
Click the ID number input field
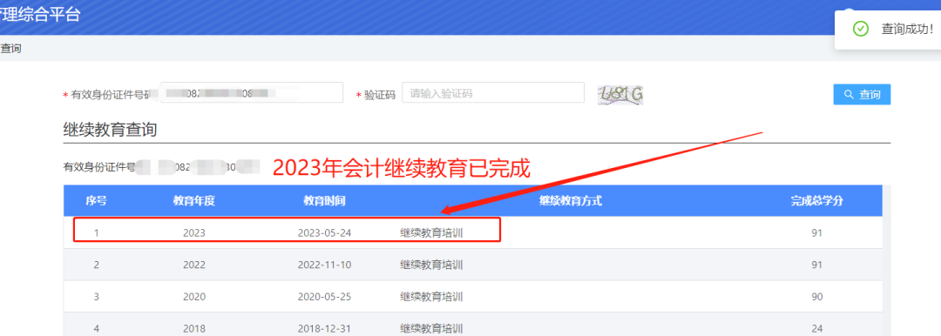[x=252, y=93]
